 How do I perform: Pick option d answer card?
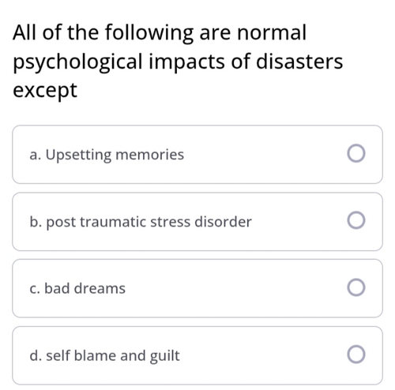pyautogui.click(x=197, y=355)
